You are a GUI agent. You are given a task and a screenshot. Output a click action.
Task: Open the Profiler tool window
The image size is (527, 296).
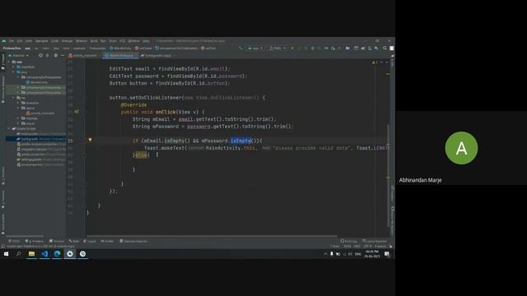(108, 241)
